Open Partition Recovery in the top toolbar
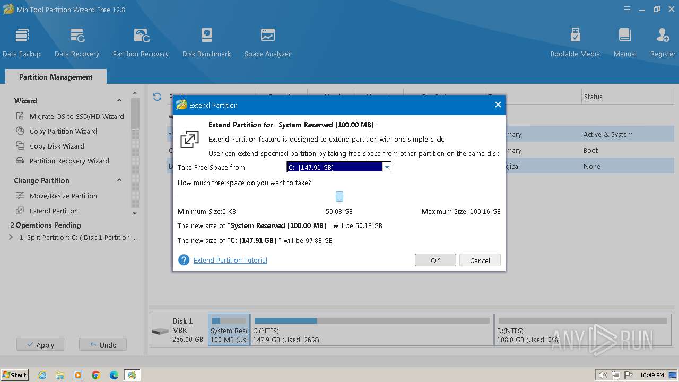The width and height of the screenshot is (679, 382). coord(141,42)
